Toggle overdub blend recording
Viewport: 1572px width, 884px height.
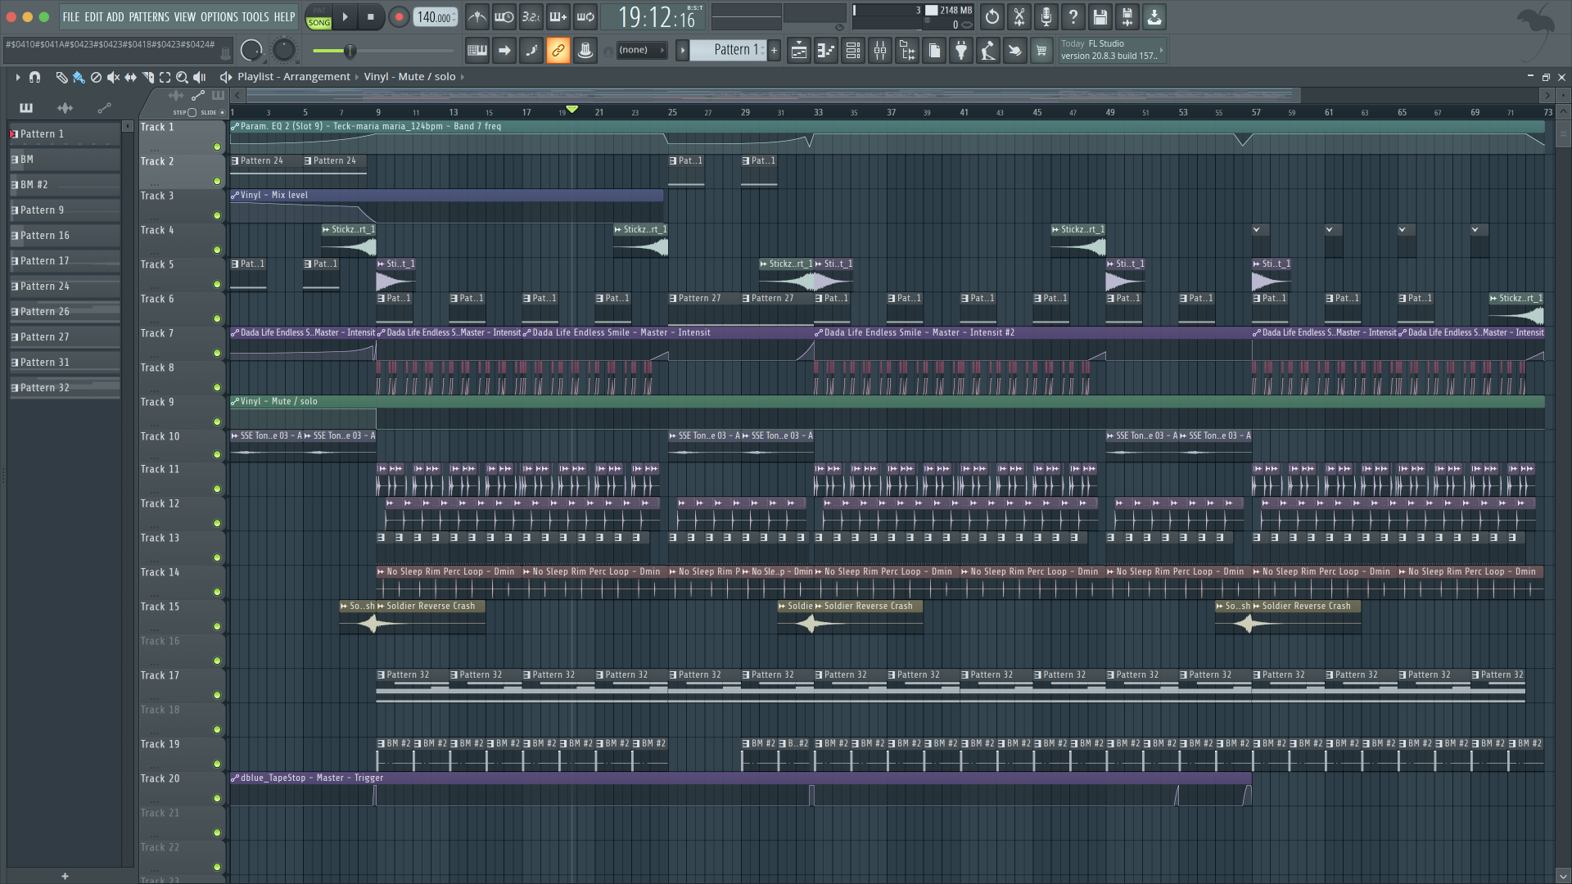558,16
